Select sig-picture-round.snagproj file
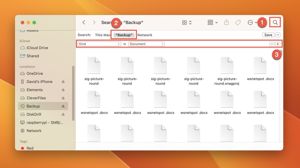This screenshot has width=300, height=168. coord(227,71)
